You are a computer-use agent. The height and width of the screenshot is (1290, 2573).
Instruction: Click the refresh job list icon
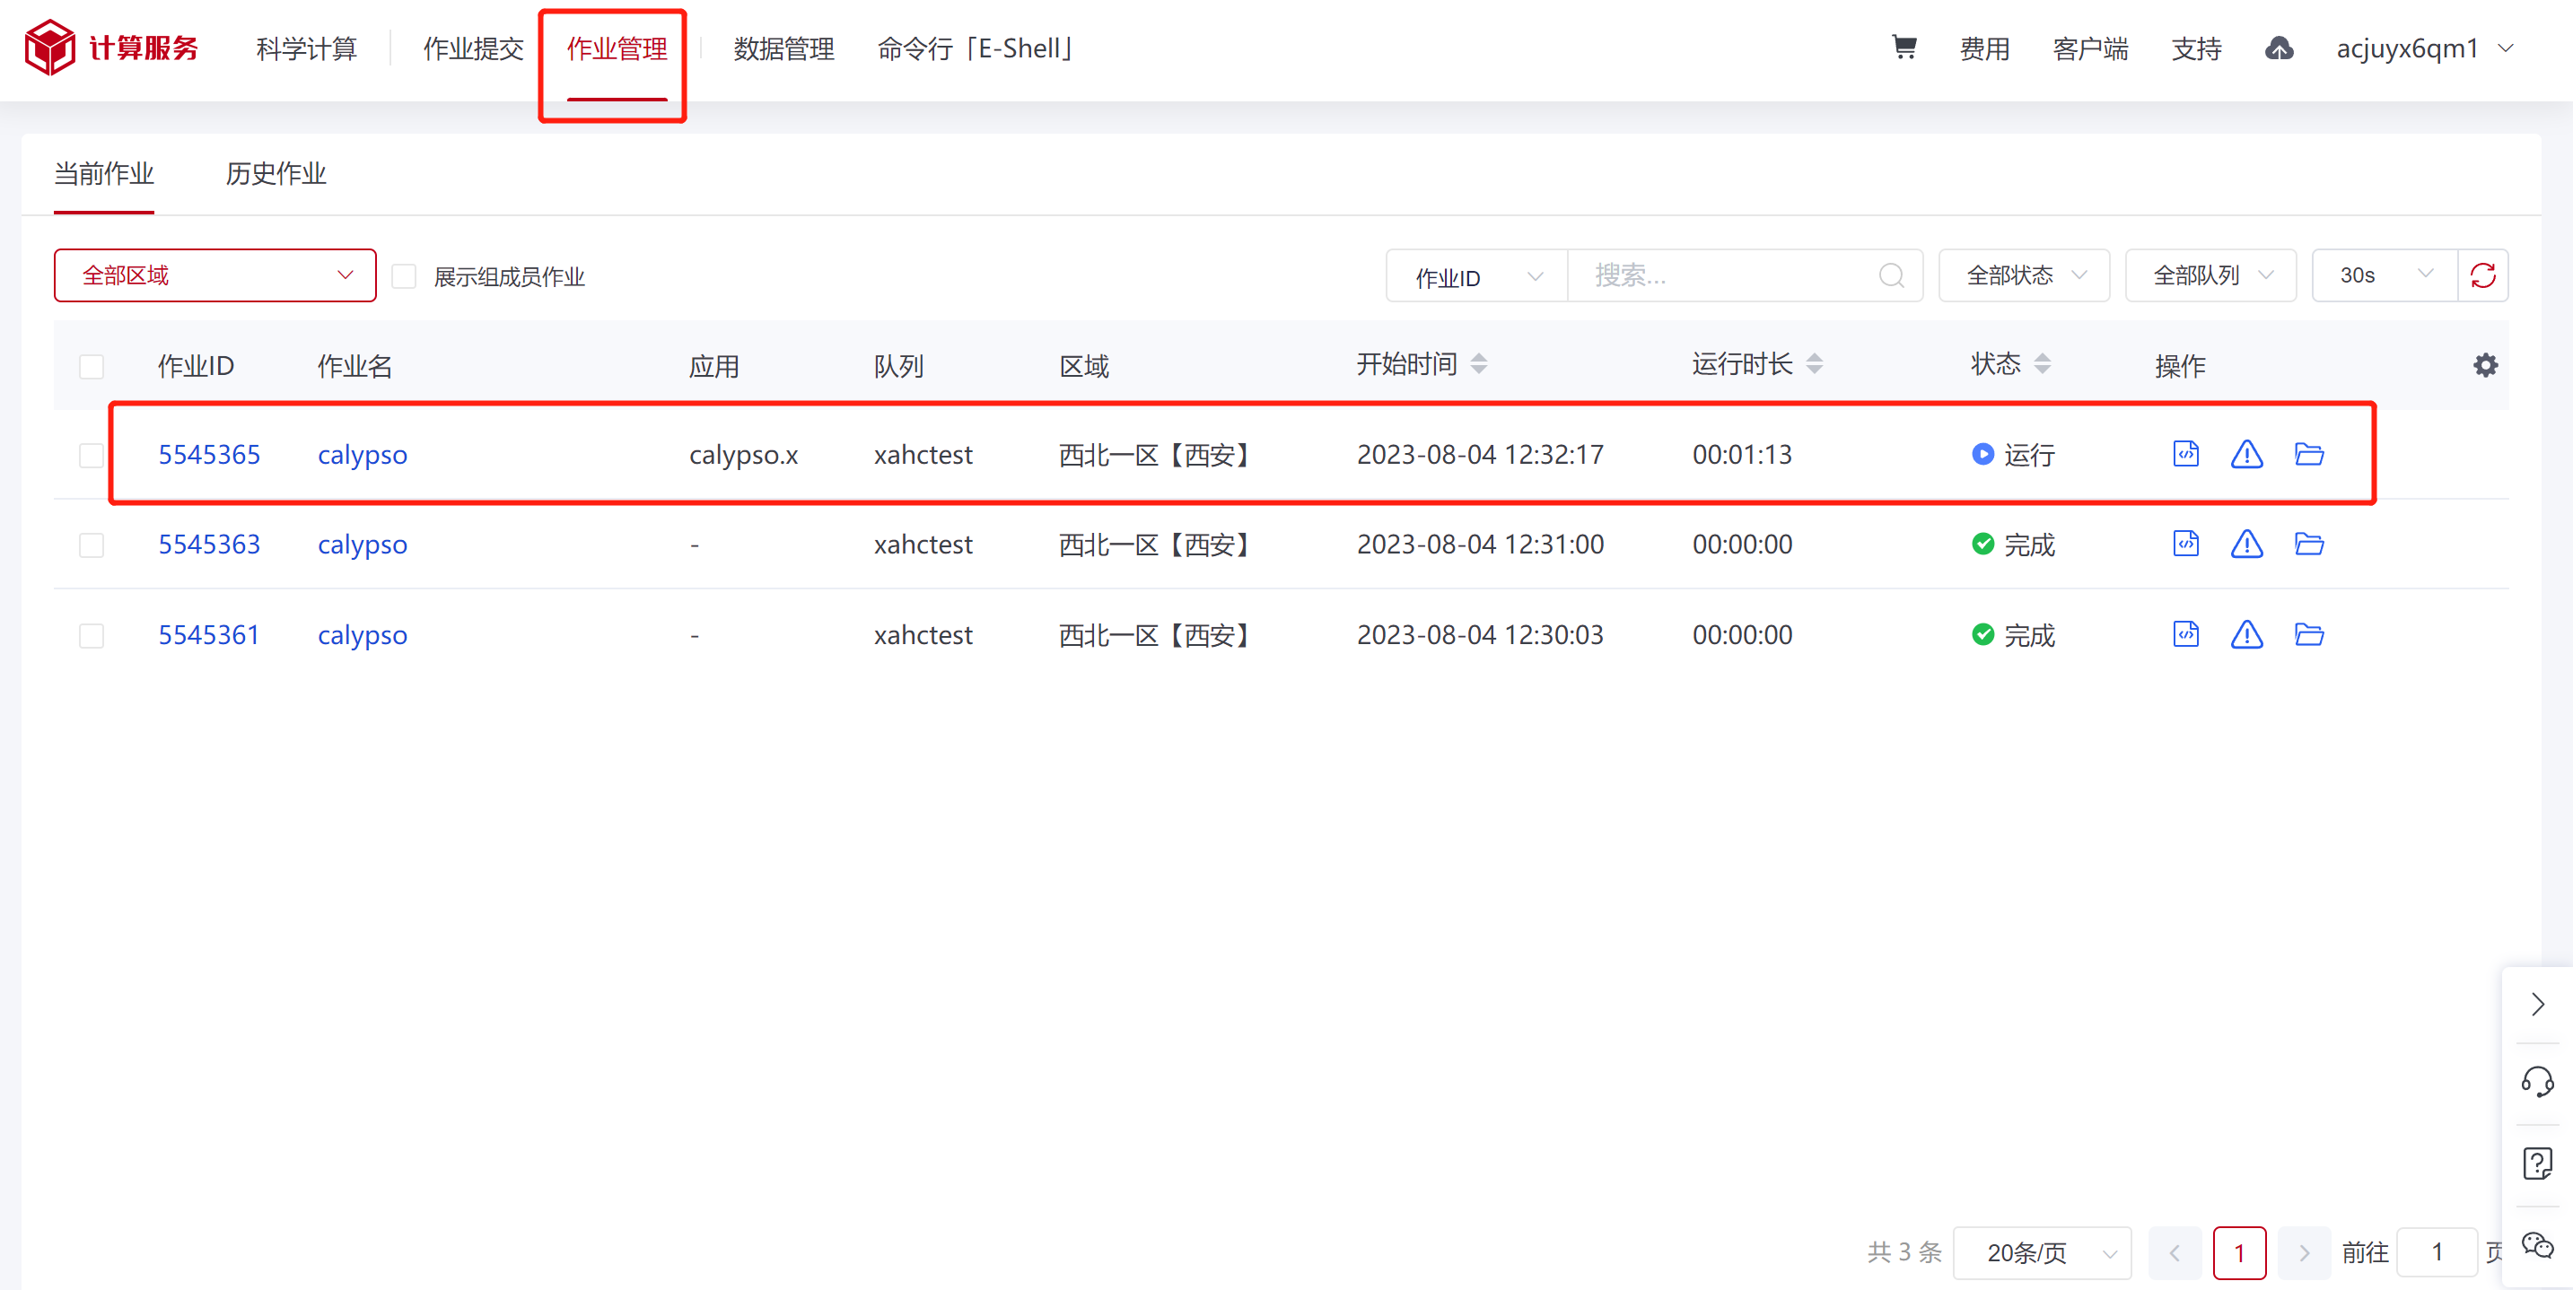(x=2483, y=275)
